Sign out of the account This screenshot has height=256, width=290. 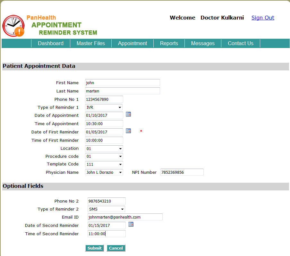[263, 18]
